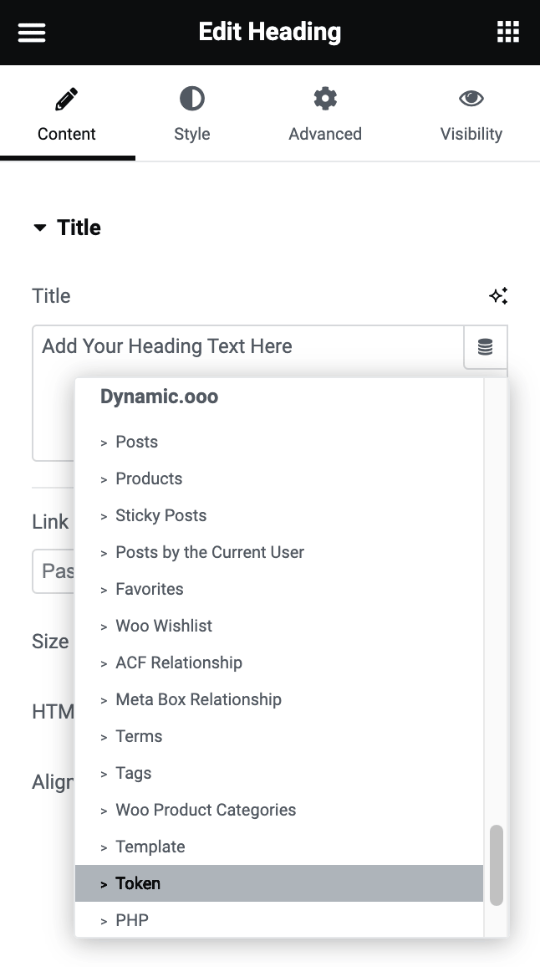Select Token from the dynamic tags list

(138, 883)
